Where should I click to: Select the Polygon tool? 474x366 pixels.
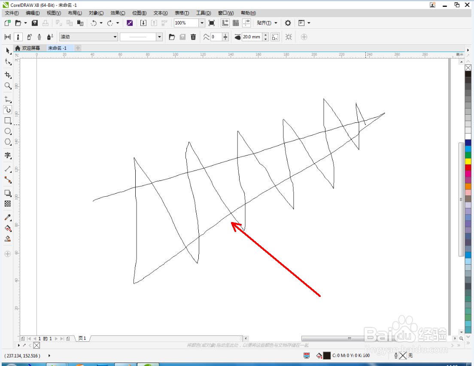tap(8, 142)
